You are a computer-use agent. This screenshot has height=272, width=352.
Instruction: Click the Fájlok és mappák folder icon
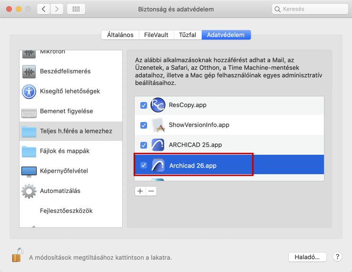(x=29, y=151)
